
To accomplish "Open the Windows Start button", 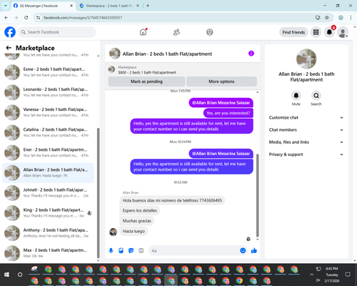I will click(x=6, y=275).
